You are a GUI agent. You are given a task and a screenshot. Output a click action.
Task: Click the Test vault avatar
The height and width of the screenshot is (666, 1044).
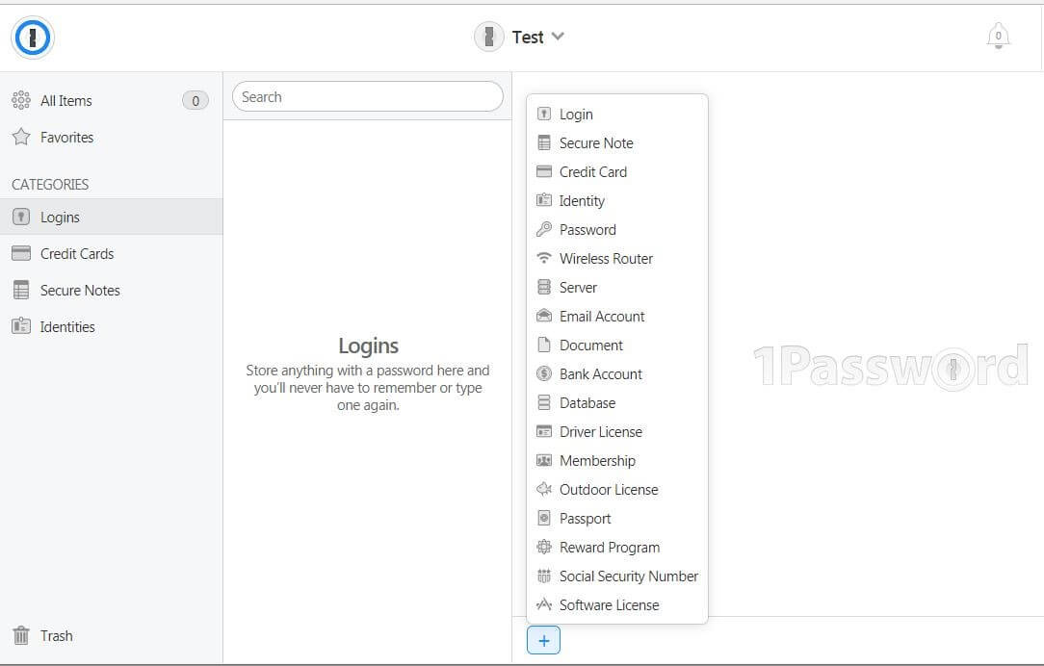tap(488, 37)
